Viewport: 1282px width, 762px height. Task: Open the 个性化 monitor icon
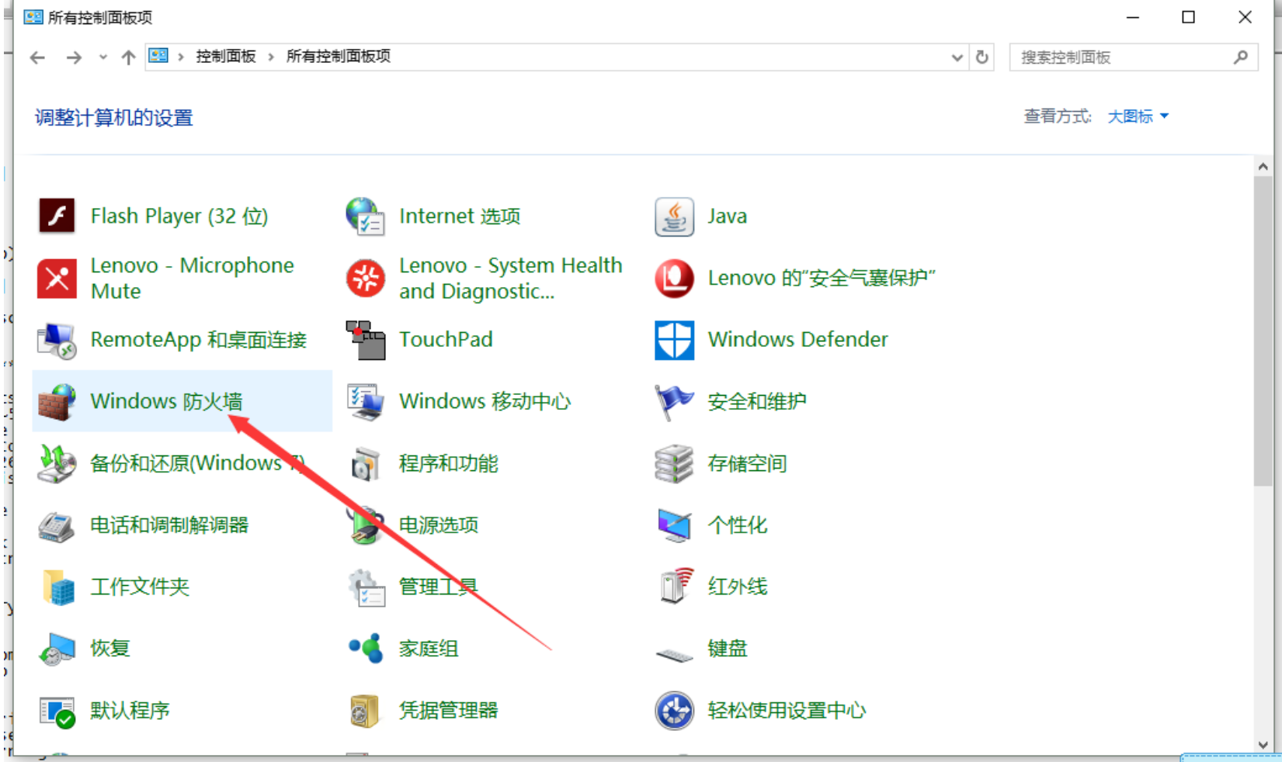click(x=674, y=525)
